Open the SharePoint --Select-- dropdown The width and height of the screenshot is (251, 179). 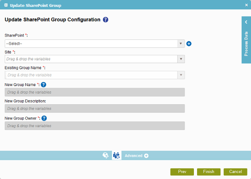(95, 43)
